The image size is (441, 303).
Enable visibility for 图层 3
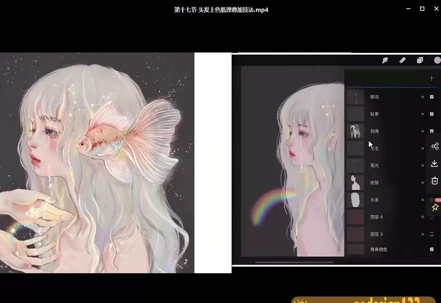point(432,234)
